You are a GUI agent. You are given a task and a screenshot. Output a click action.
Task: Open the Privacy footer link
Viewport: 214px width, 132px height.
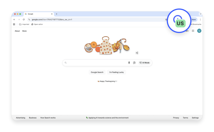(x=176, y=118)
